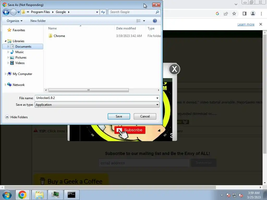Image resolution: width=267 pixels, height=200 pixels.
Task: Click the network tray icon
Action: click(x=234, y=195)
